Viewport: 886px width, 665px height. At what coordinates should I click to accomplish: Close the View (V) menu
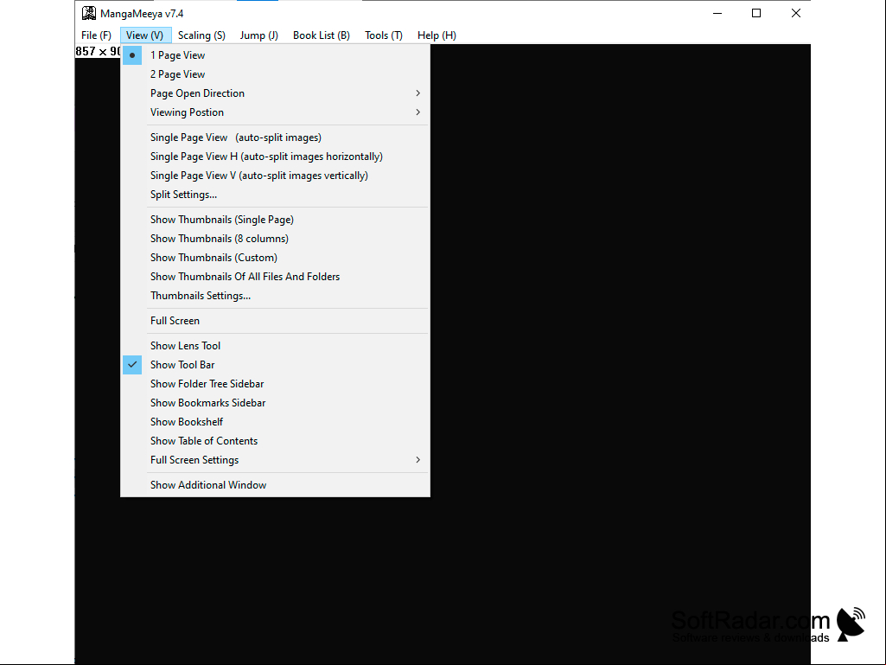[145, 35]
